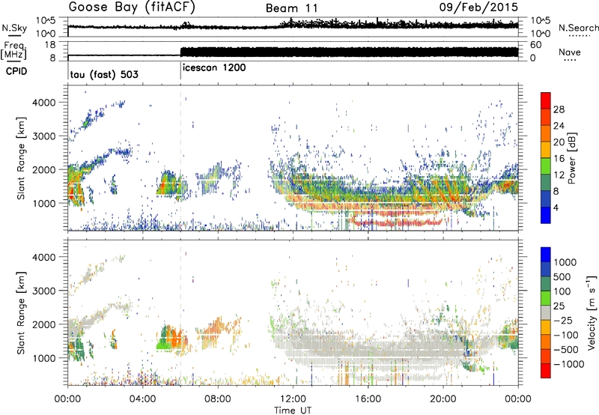The height and width of the screenshot is (415, 599).
Task: Click the '24' Power colorbar label
Action: coord(559,126)
